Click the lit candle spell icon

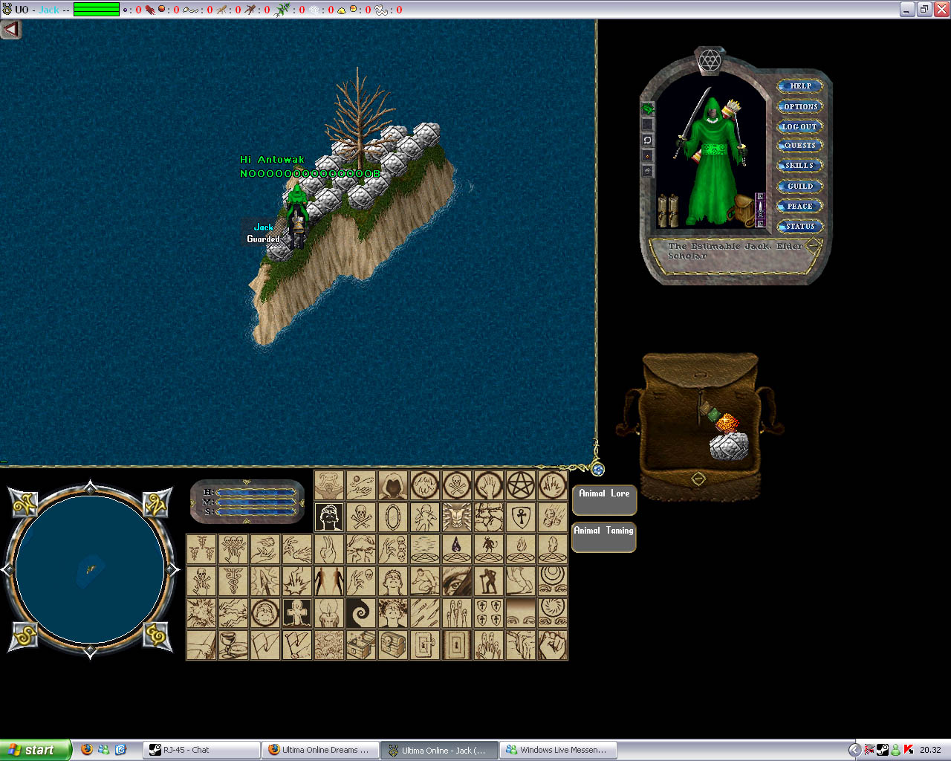(x=329, y=612)
